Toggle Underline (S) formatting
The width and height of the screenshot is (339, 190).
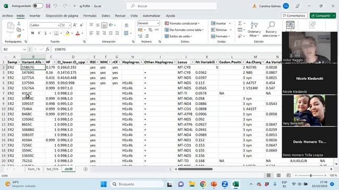46,33
